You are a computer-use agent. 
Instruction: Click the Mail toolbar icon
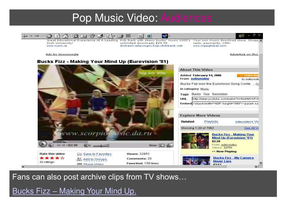pos(110,36)
